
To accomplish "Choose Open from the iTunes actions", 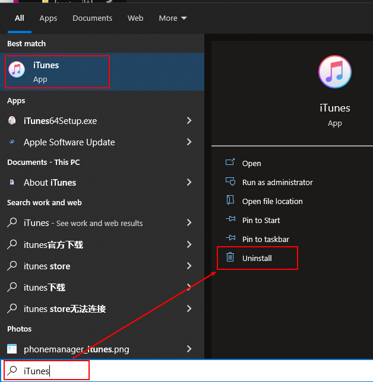I will tap(251, 163).
